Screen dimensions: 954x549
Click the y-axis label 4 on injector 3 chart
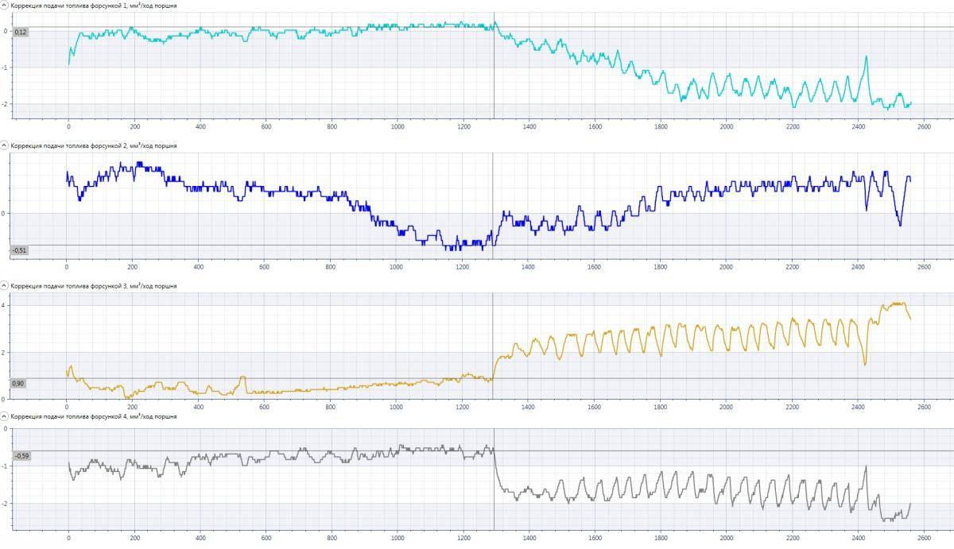(x=5, y=306)
